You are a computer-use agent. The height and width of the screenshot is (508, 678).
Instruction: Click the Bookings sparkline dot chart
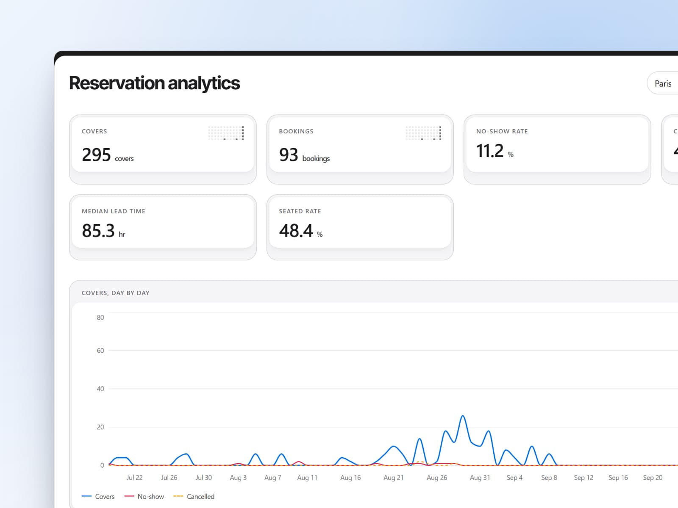tap(423, 133)
